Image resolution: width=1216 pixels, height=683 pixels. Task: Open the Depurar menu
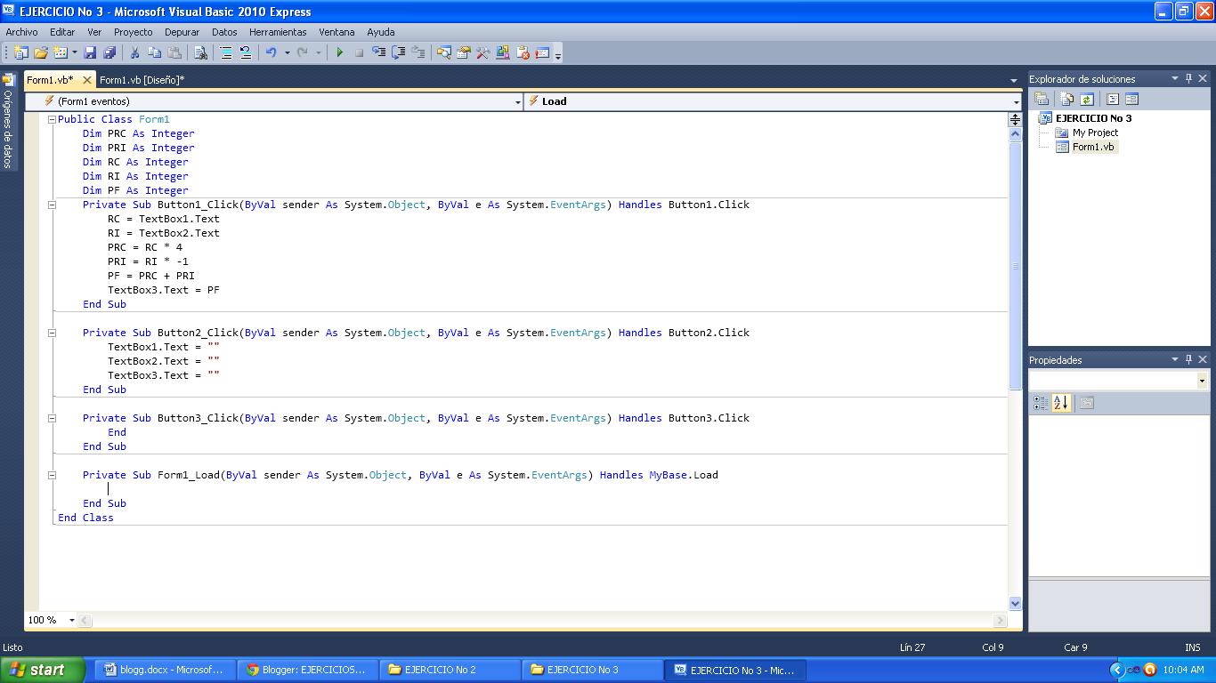(182, 32)
